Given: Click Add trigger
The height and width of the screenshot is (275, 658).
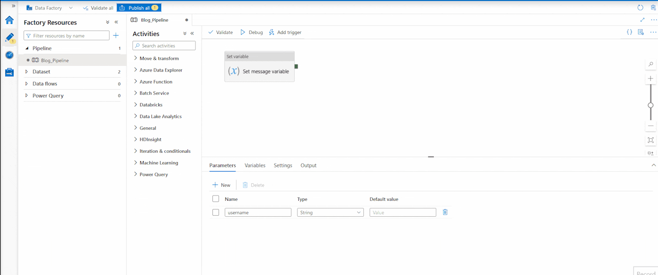Looking at the screenshot, I should pyautogui.click(x=285, y=32).
